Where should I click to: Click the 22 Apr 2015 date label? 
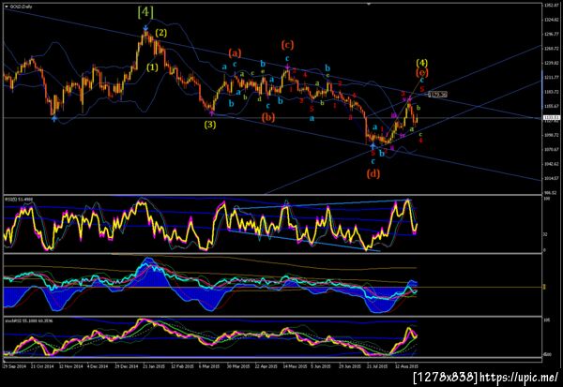[x=266, y=366]
